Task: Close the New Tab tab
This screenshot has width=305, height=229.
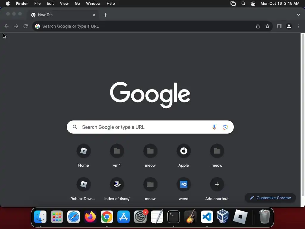Action: point(94,15)
